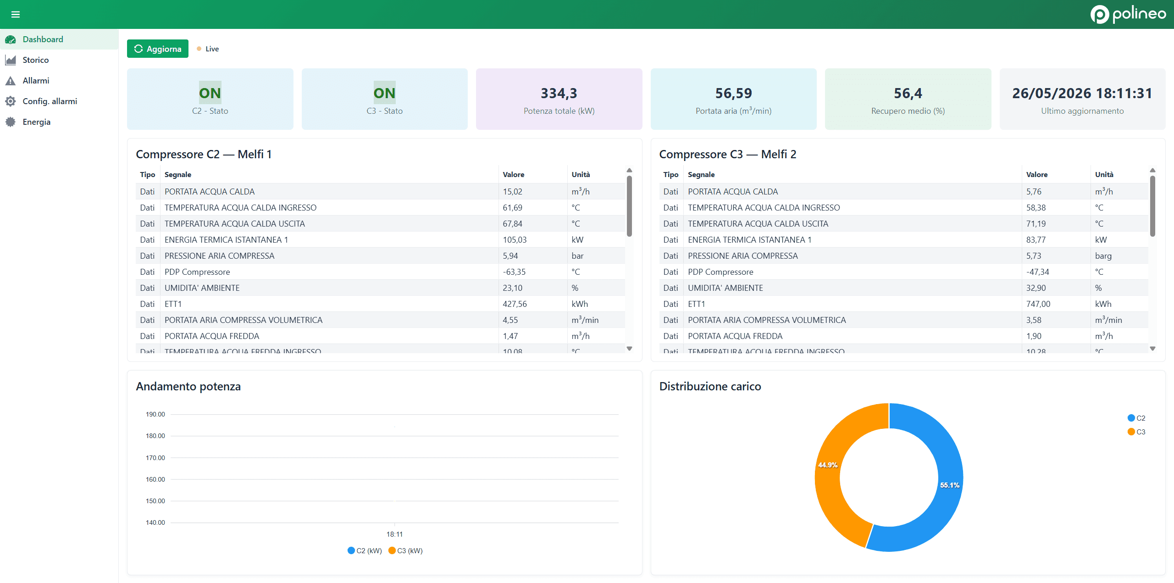The image size is (1174, 583).
Task: Select the C3 value 71,19 for TEMPERATURA ACQUA CALDA USCITA
Action: [1036, 224]
